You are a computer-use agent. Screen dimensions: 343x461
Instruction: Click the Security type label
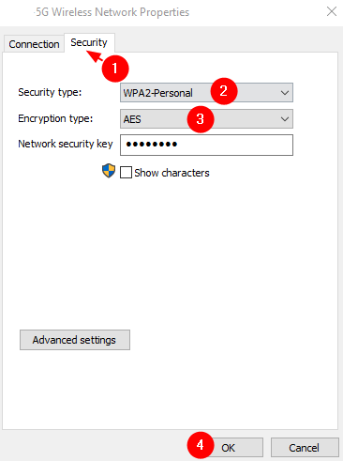(50, 93)
